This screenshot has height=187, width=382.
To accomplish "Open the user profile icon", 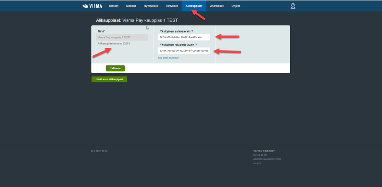I will coord(293,6).
